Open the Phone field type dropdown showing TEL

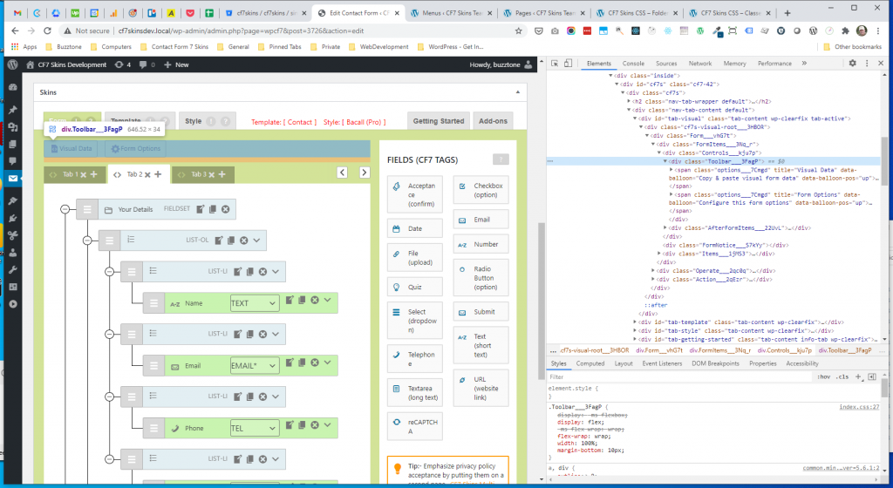click(x=254, y=429)
